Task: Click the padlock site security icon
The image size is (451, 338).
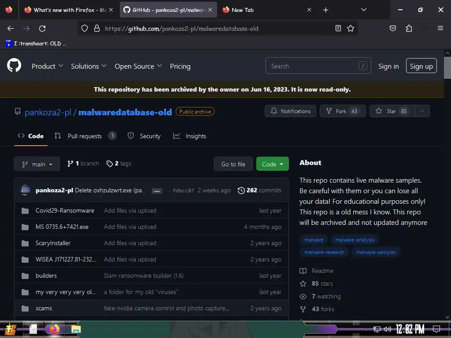Action: click(97, 29)
